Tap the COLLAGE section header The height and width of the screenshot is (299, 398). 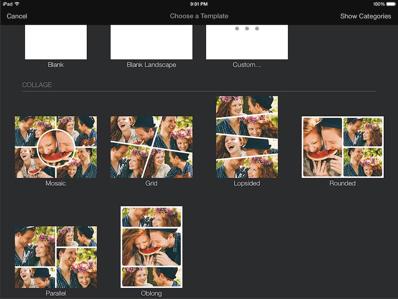[x=37, y=85]
